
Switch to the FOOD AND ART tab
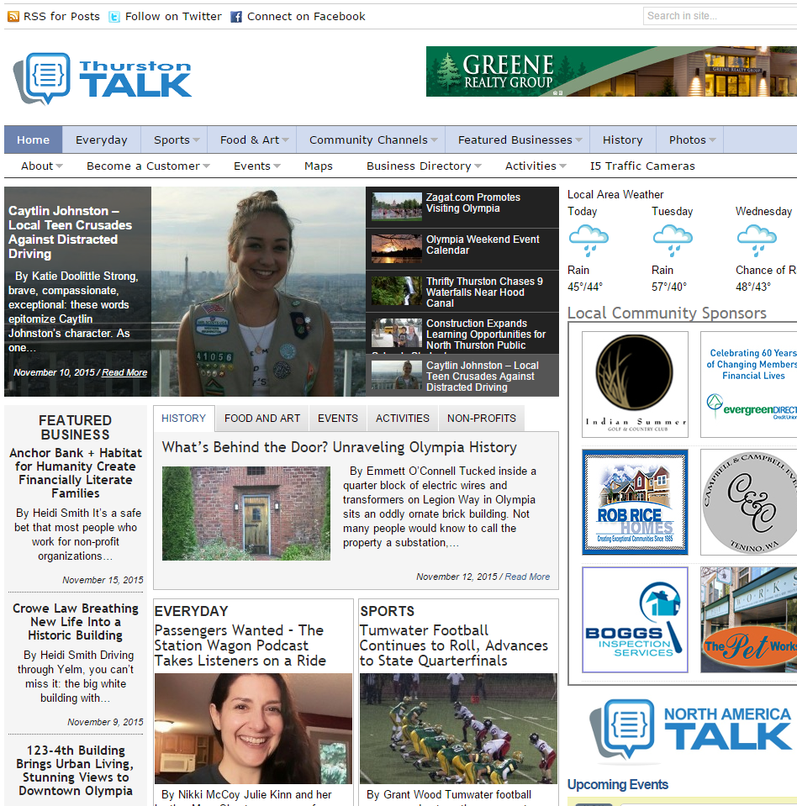pyautogui.click(x=262, y=419)
